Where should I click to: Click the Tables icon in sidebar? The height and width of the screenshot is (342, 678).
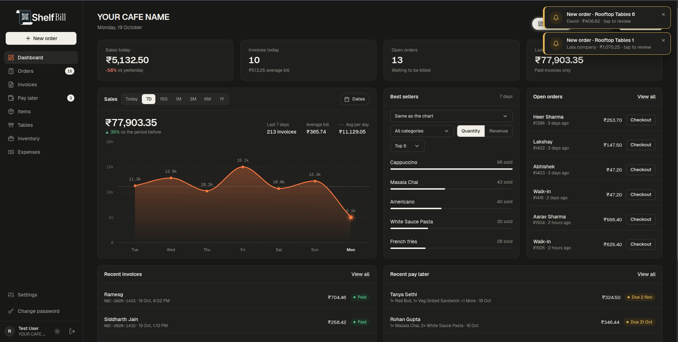click(x=11, y=125)
